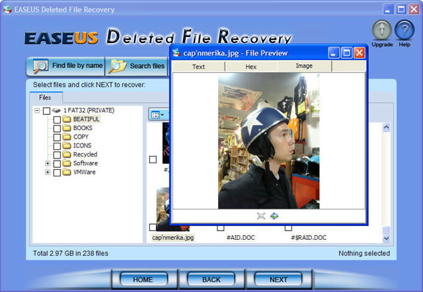The image size is (423, 292).
Task: Minimize the File Preview window
Action: coord(334,53)
